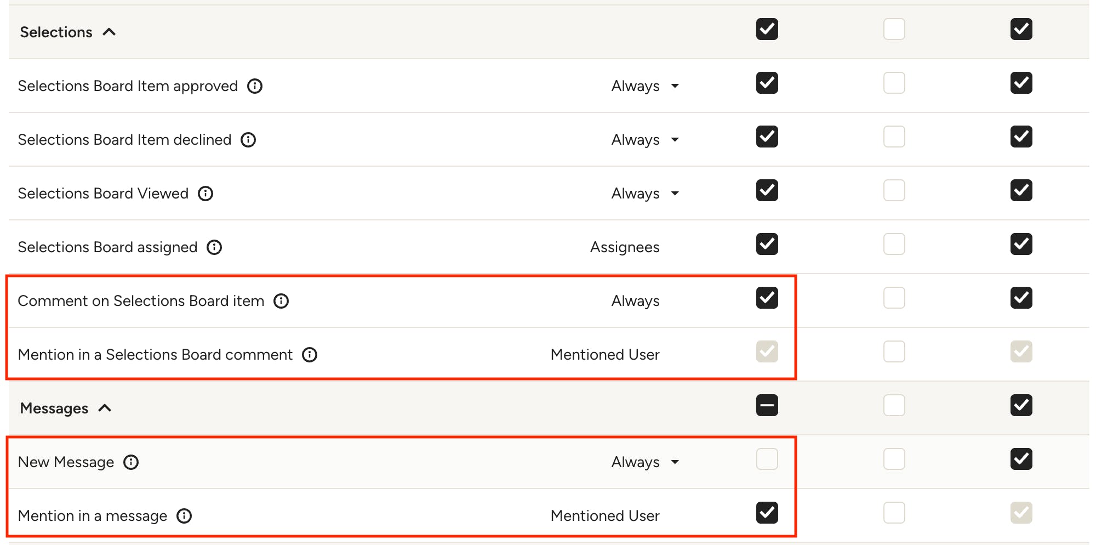
Task: Uncheck the Selections header first checkbox
Action: click(x=767, y=29)
